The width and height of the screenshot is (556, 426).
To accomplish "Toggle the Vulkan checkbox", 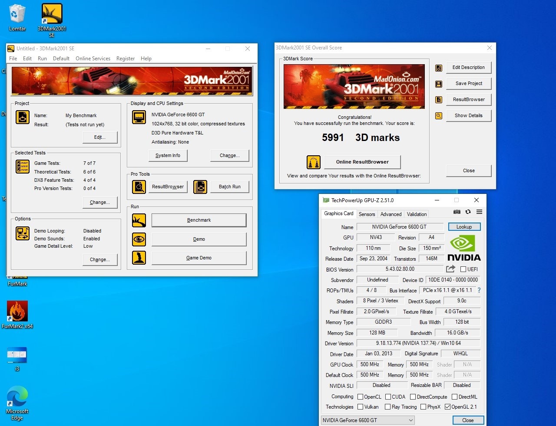I will pyautogui.click(x=360, y=407).
